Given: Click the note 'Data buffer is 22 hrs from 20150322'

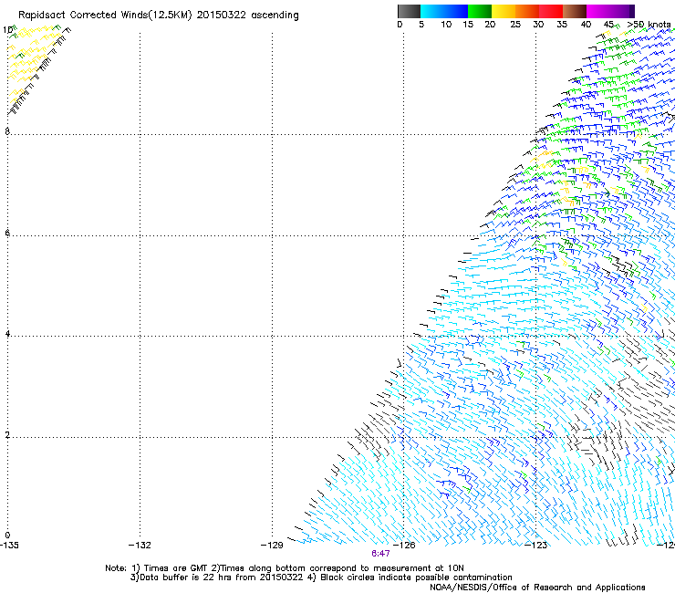Looking at the screenshot, I should 222,577.
